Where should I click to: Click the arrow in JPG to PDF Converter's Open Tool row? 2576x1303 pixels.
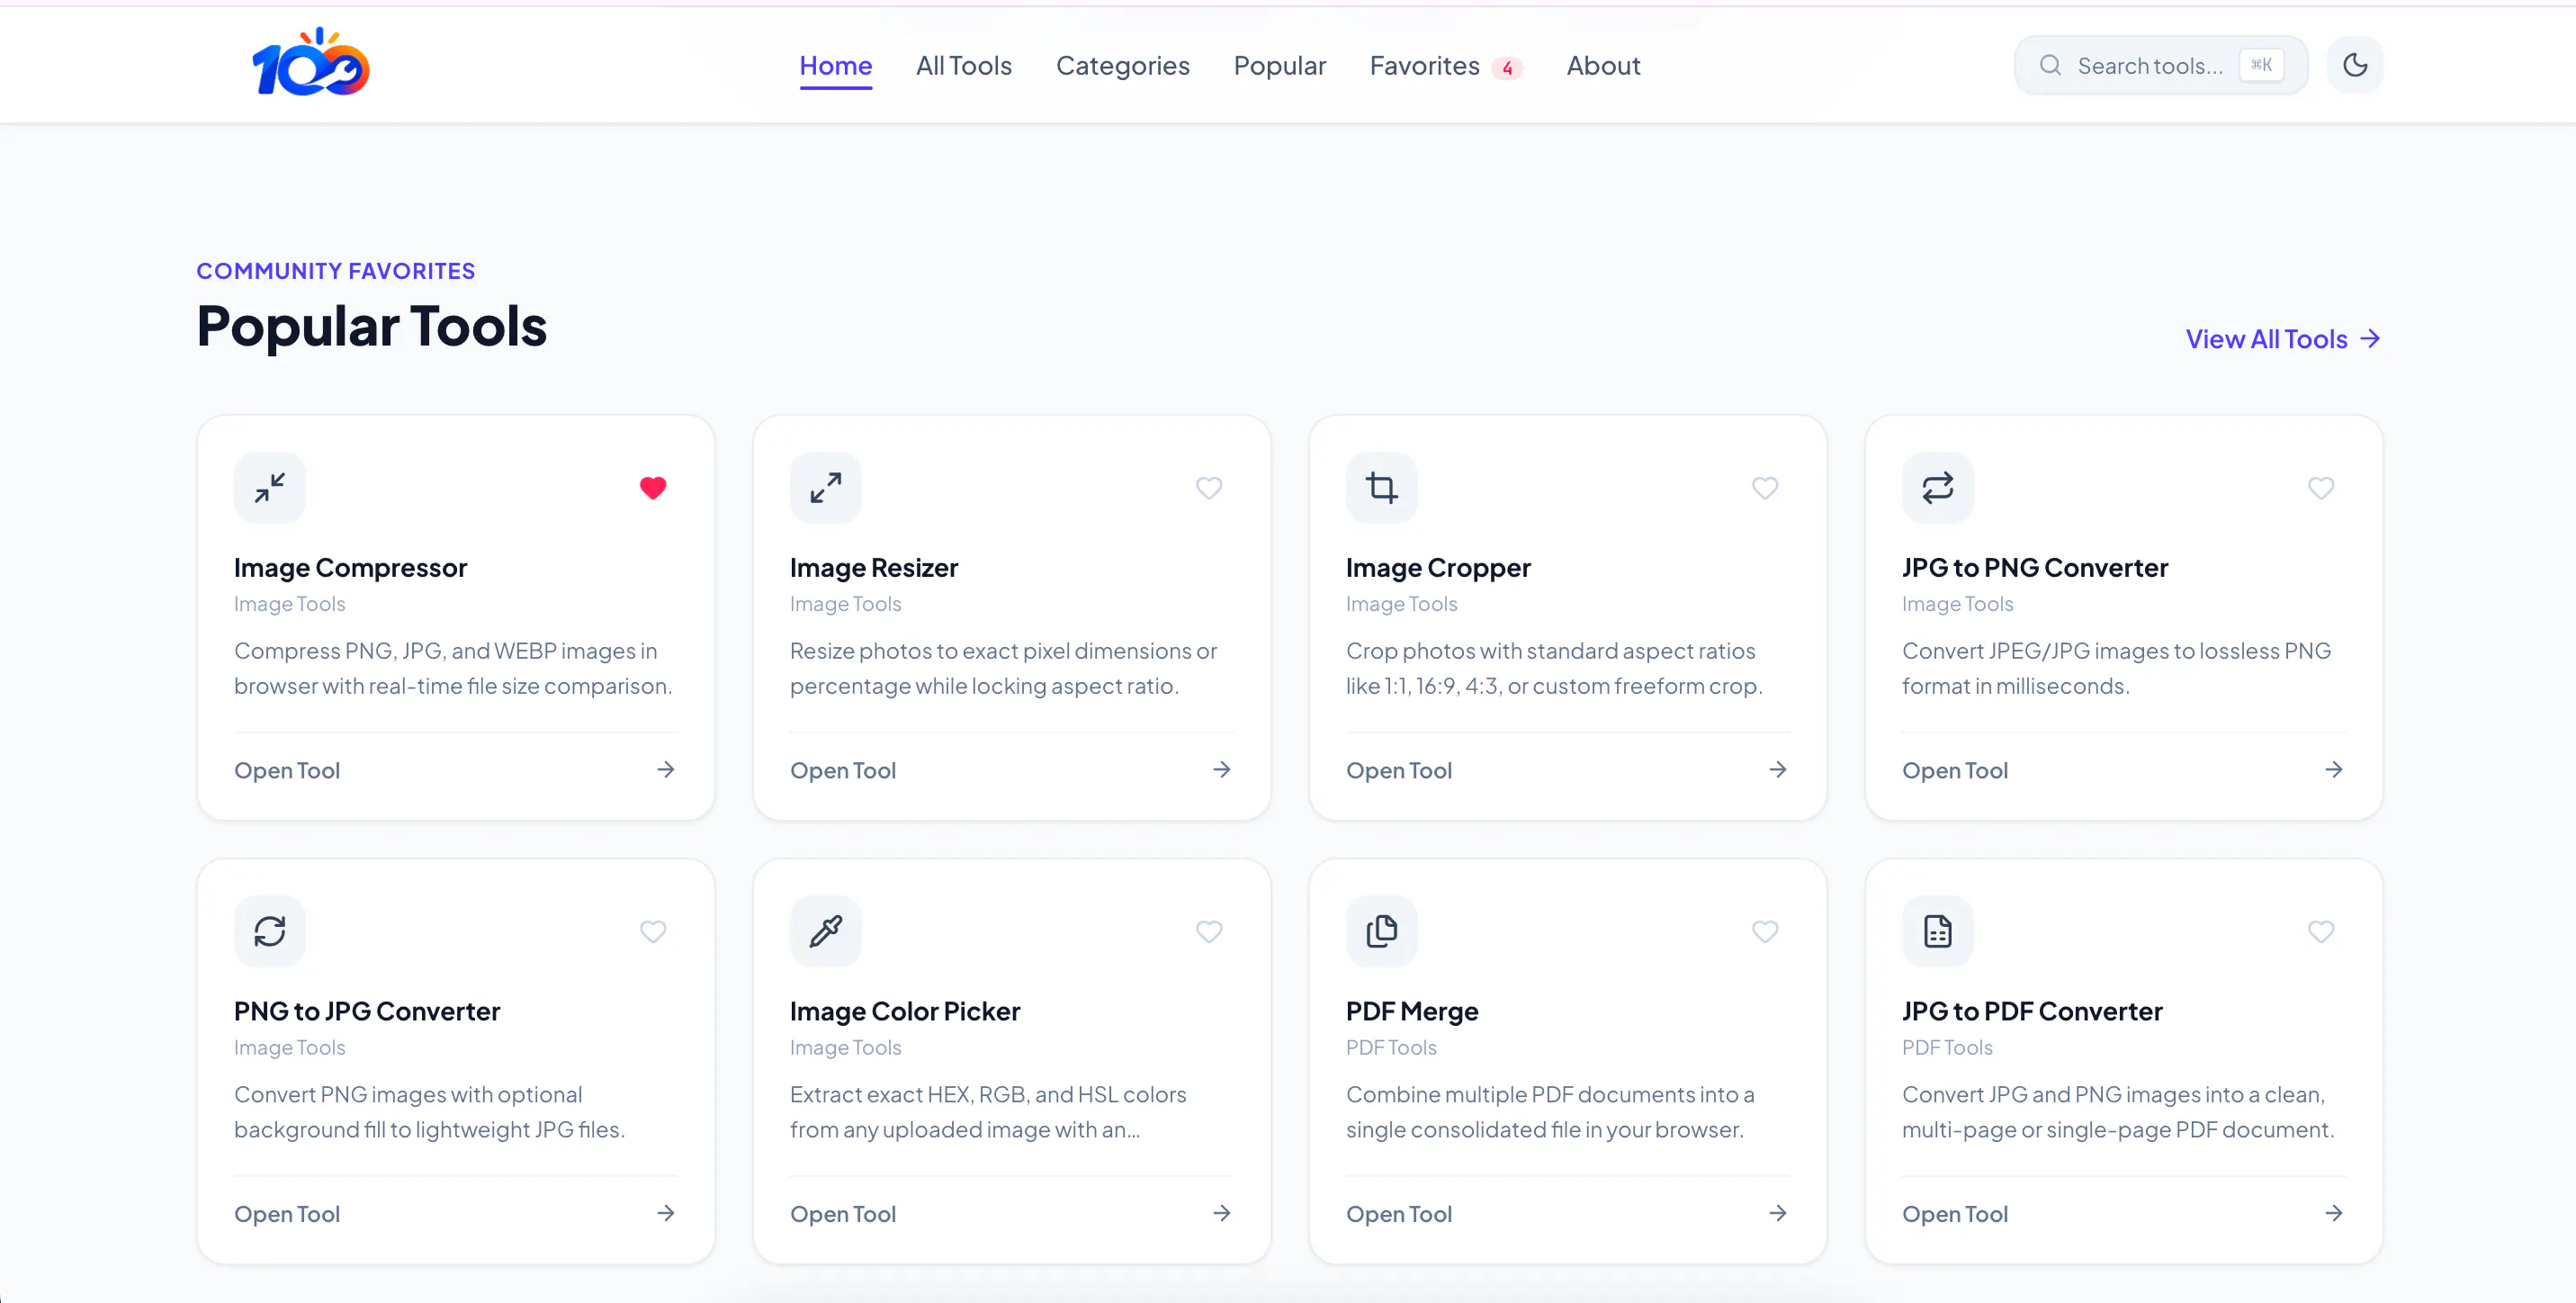(x=2334, y=1213)
